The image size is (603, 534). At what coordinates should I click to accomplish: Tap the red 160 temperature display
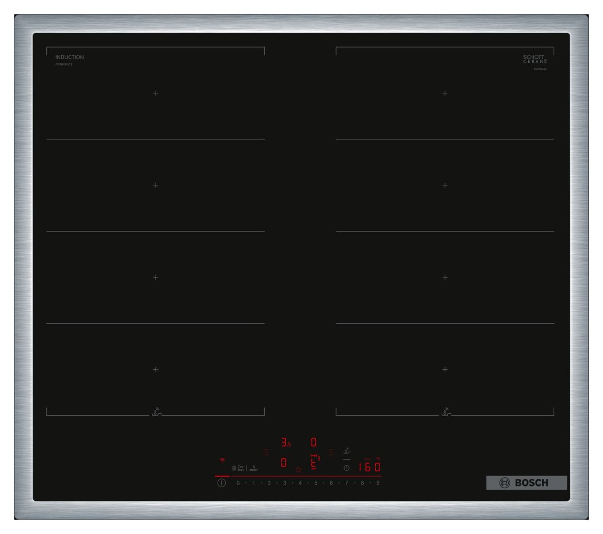(x=369, y=466)
